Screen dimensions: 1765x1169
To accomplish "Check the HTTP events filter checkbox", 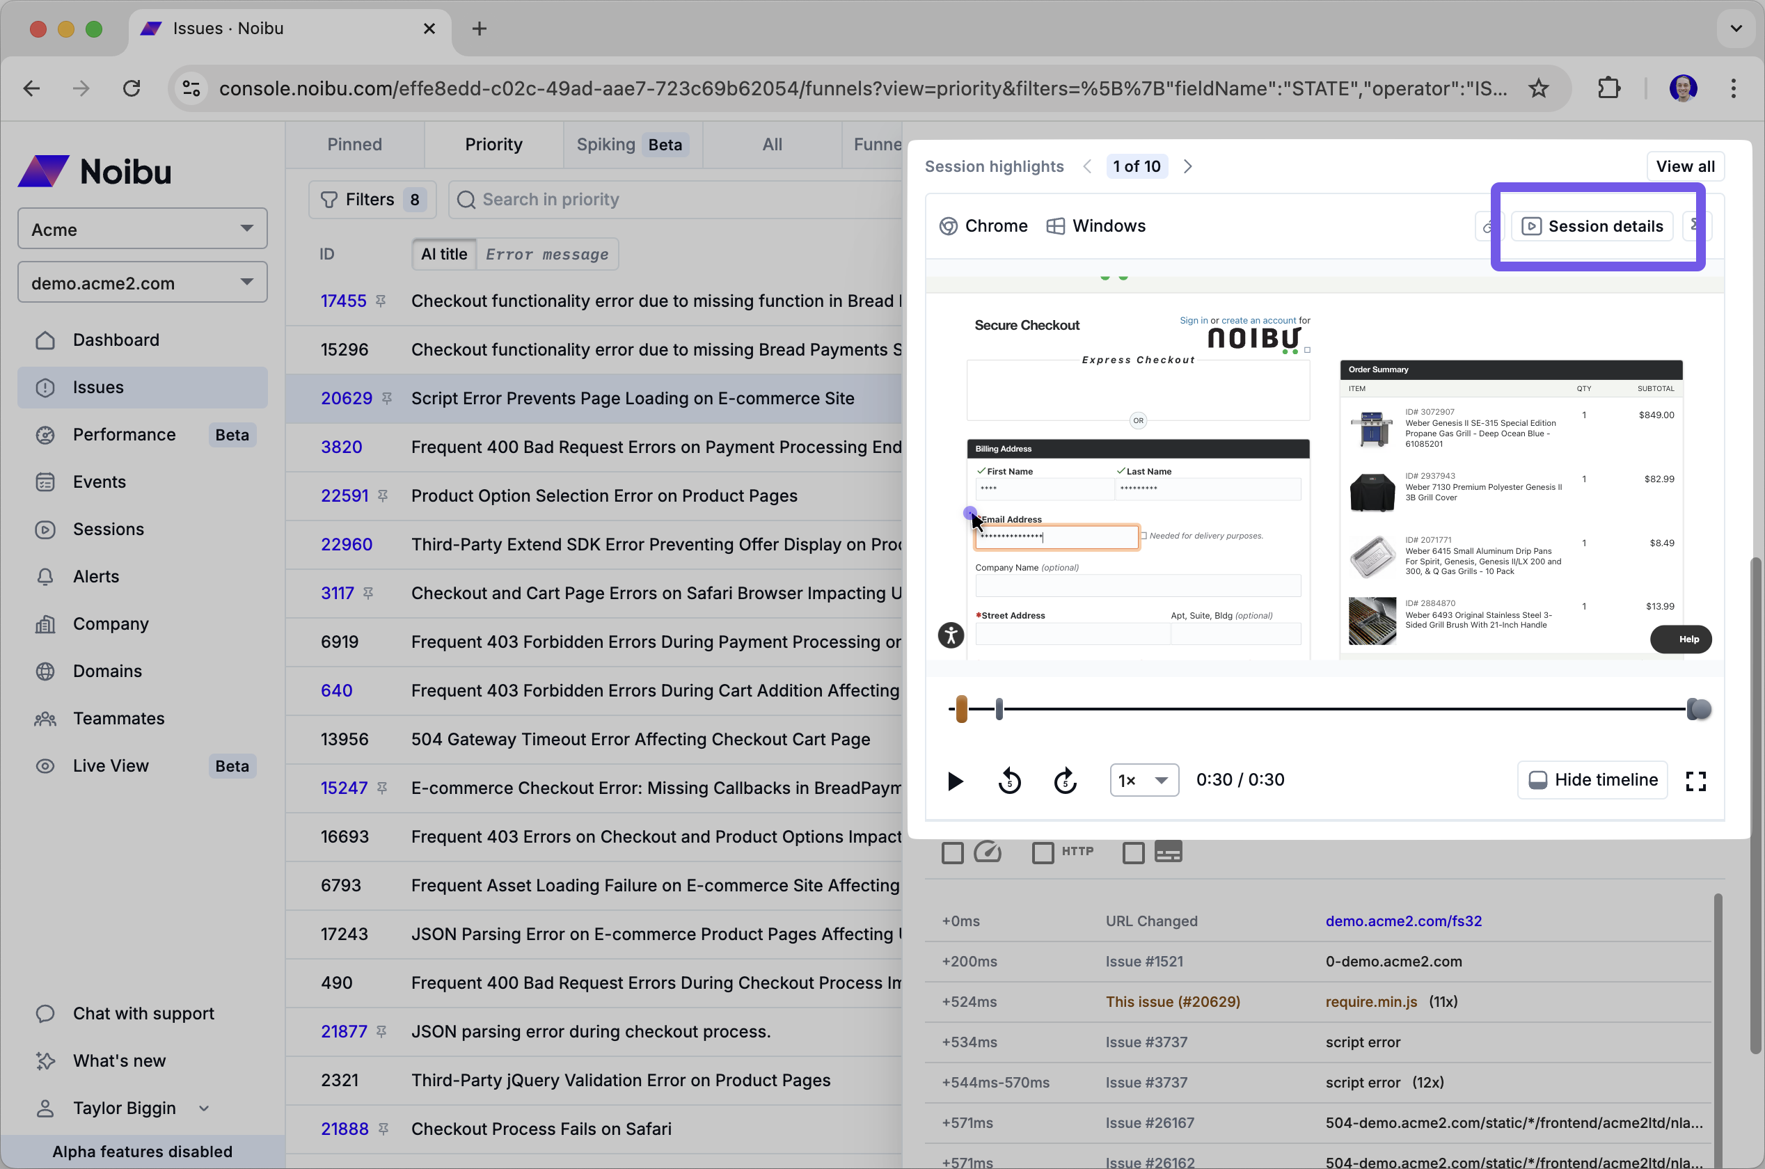I will [x=1043, y=852].
